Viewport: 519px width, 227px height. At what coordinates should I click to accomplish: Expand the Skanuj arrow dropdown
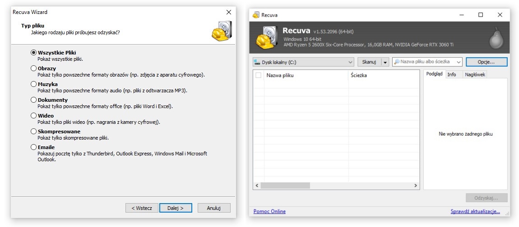(x=385, y=62)
